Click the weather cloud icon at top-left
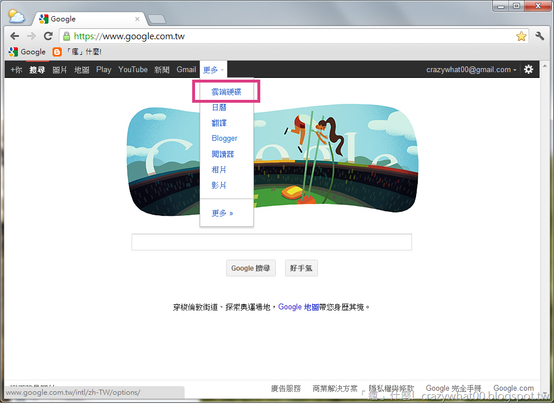This screenshot has width=554, height=404. [16, 16]
